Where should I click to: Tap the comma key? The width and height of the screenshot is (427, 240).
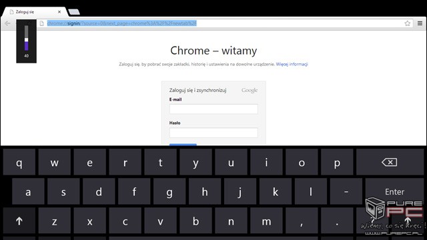click(x=302, y=221)
